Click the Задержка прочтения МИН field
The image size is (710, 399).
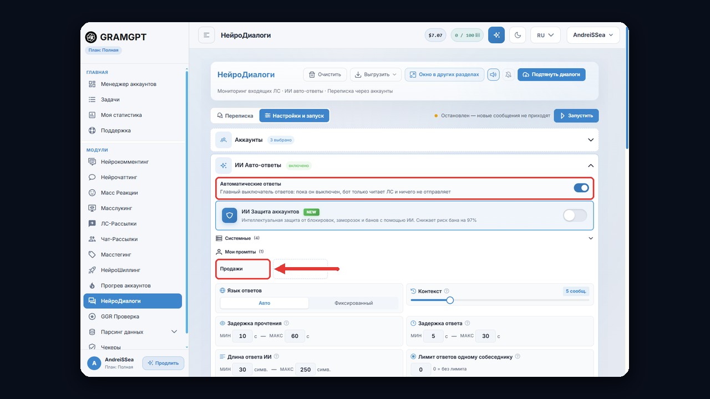tap(242, 336)
